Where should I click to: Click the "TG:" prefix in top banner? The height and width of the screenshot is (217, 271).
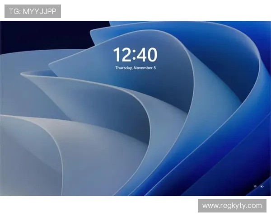coord(14,11)
